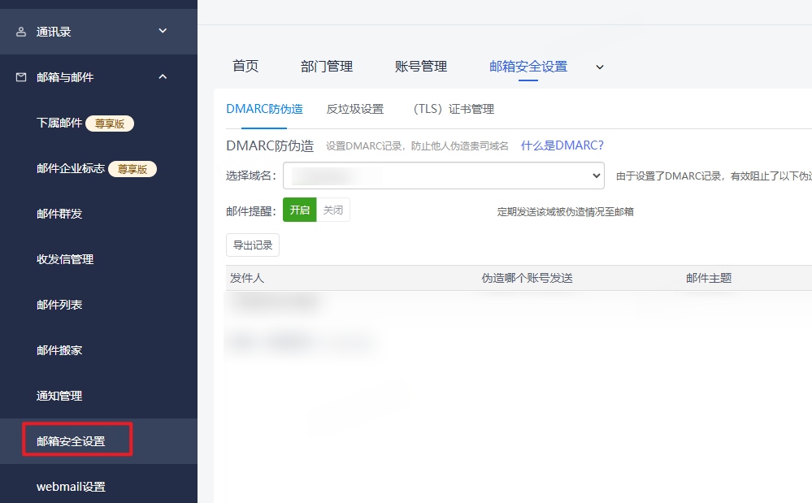Click the envelope icon beside 邮箱与邮件
The width and height of the screenshot is (812, 503).
21,77
